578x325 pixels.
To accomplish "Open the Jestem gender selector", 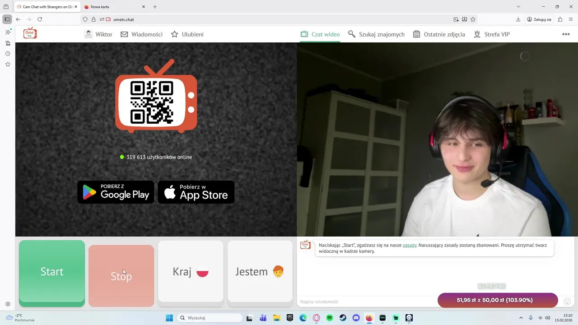I will [260, 271].
